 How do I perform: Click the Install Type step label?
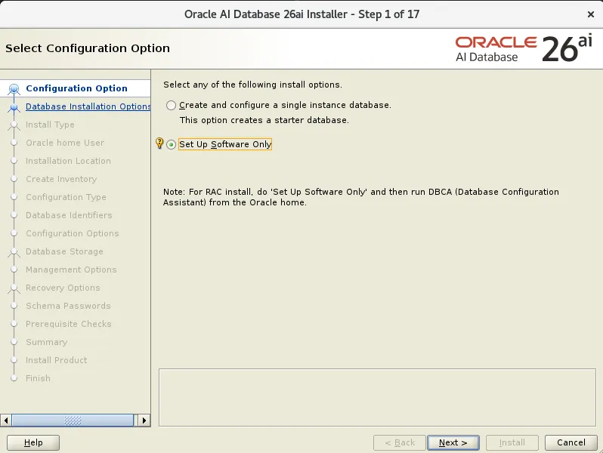pos(50,125)
